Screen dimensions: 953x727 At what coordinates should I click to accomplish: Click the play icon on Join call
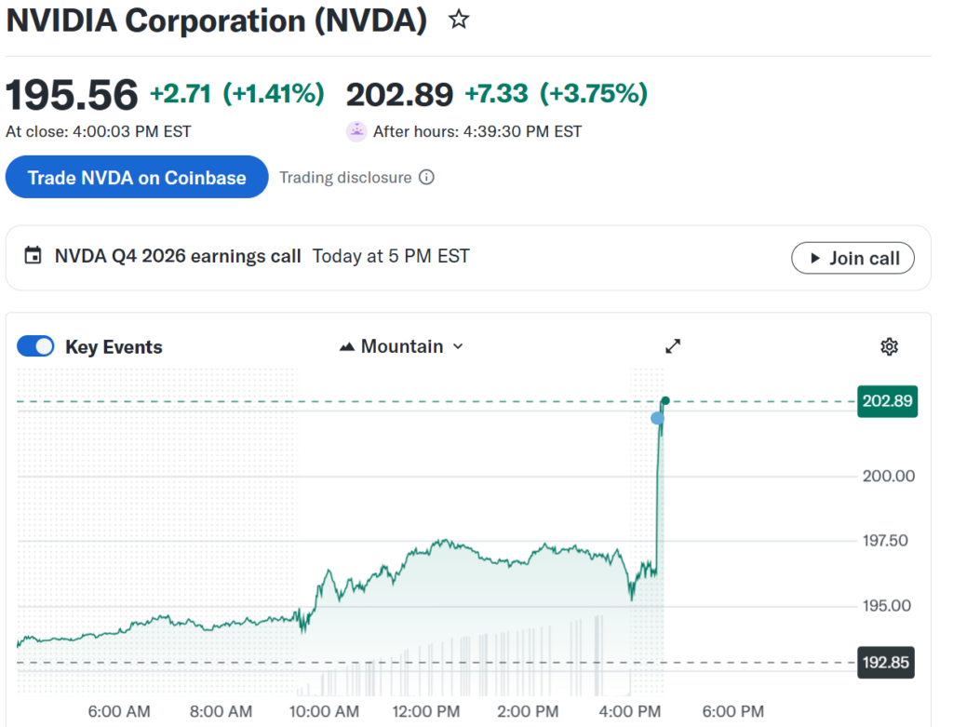pos(815,258)
